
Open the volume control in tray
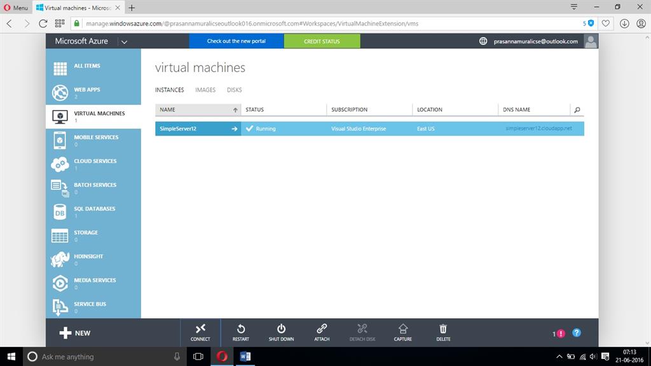[593, 356]
